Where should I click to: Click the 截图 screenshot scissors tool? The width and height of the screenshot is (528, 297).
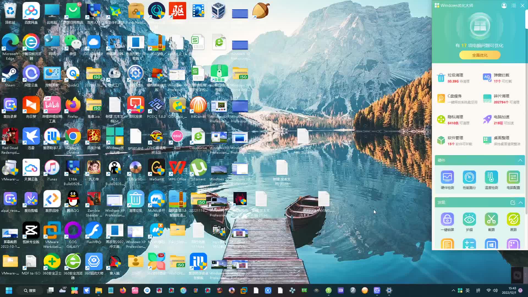coord(491,222)
